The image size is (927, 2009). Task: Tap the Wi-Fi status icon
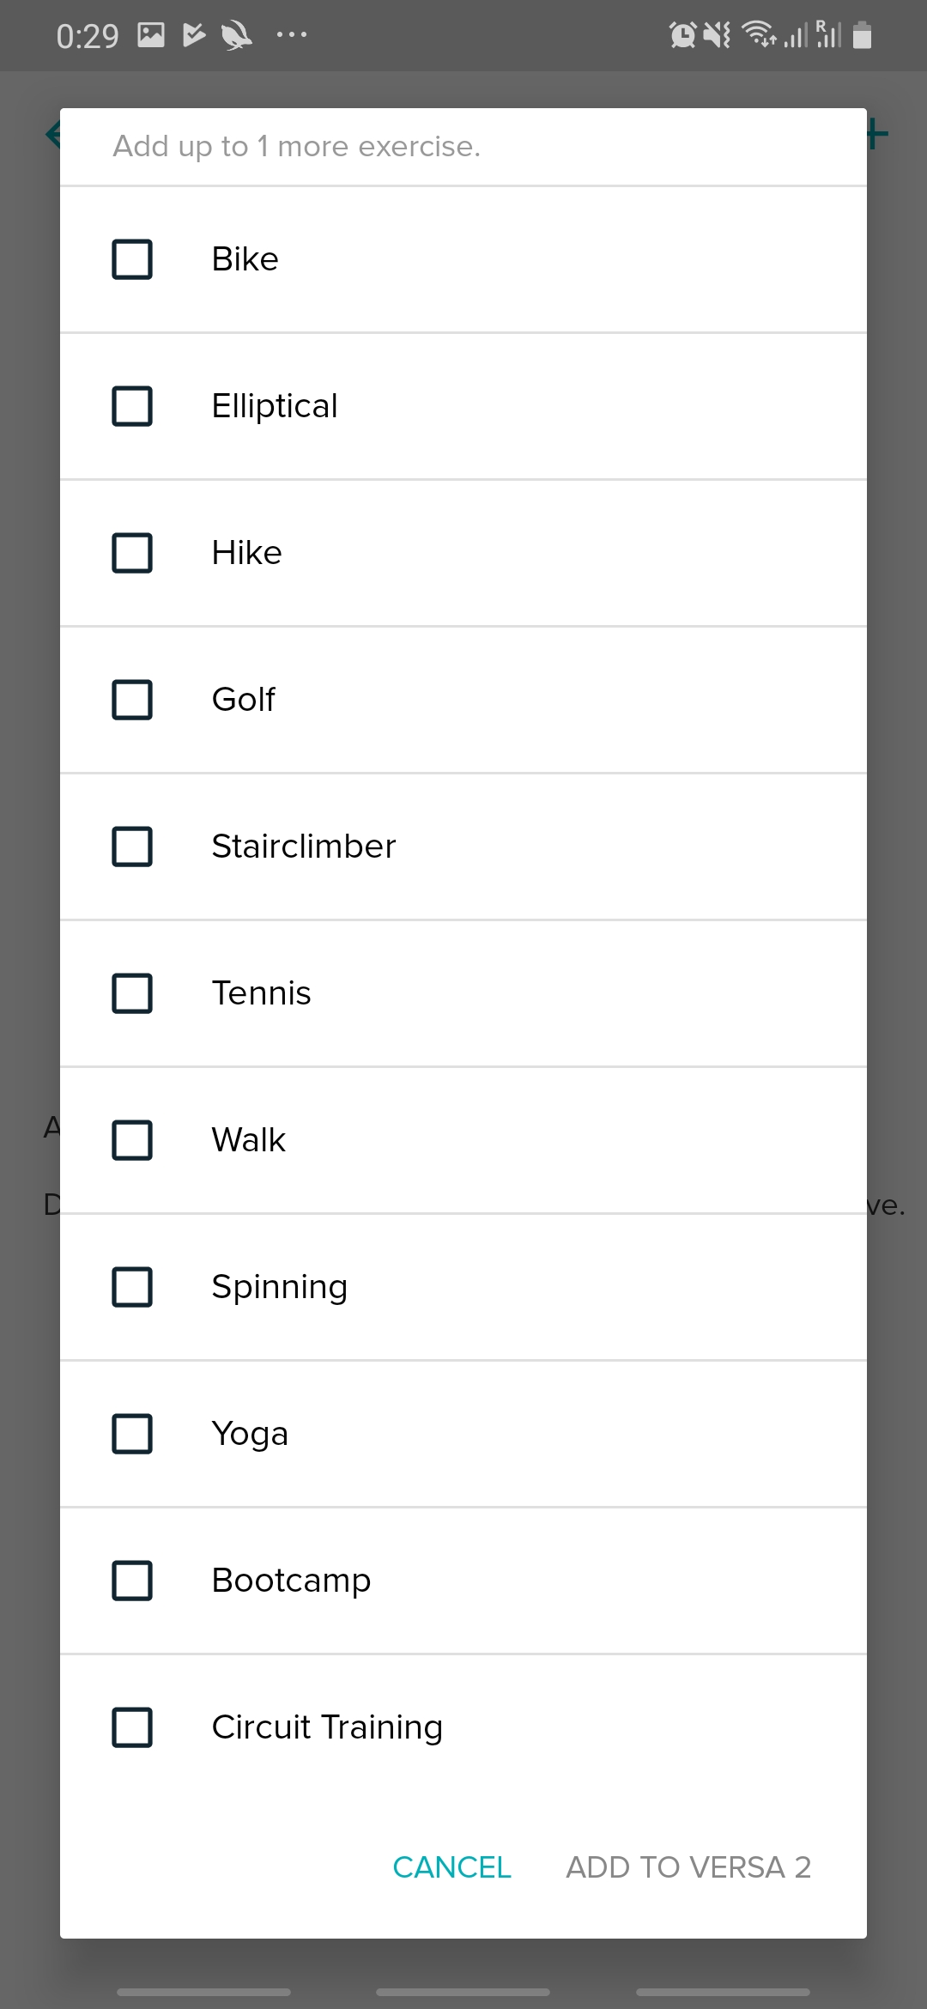click(x=759, y=35)
